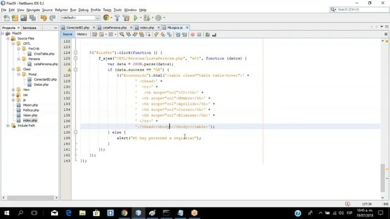390x219 pixels.
Task: Click the Redo toolbar icon
Action: coord(52,18)
